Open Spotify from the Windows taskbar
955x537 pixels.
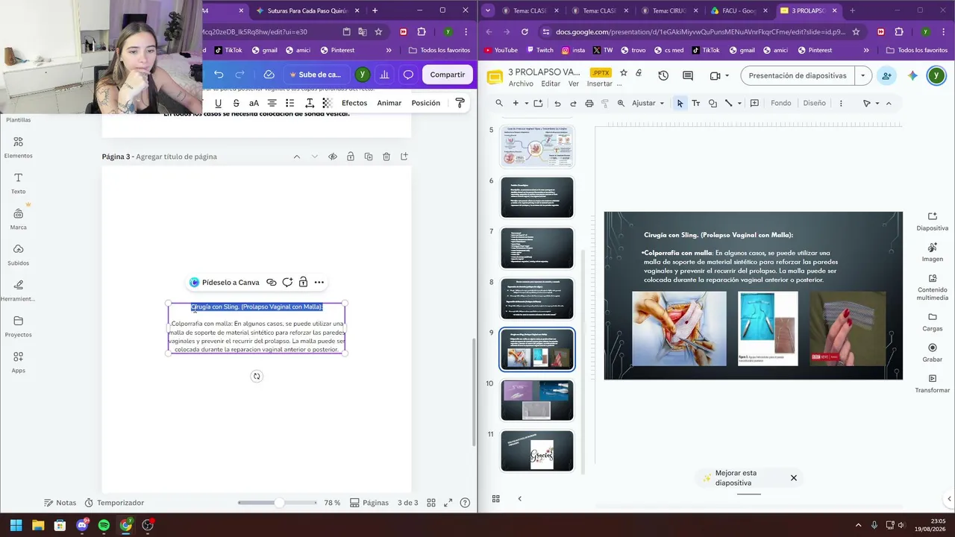104,525
